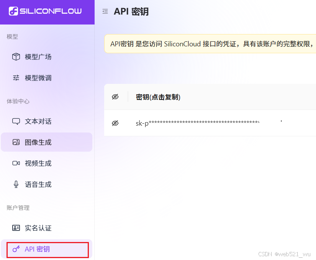Open 语音生成 page
The height and width of the screenshot is (260, 316).
47,184
